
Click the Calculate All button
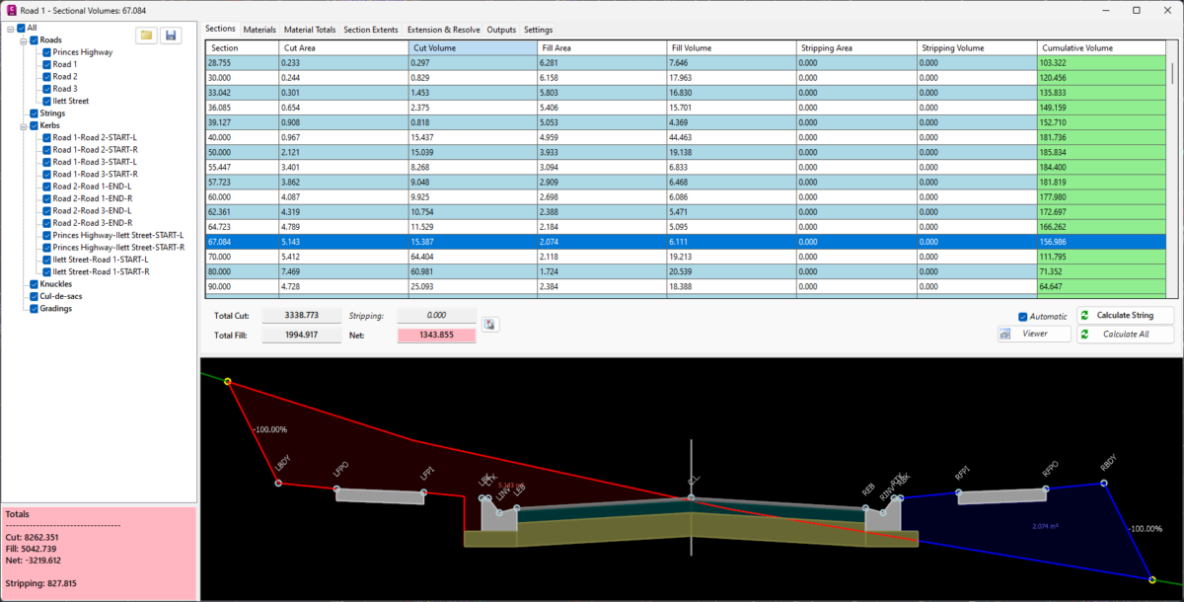pyautogui.click(x=1126, y=335)
